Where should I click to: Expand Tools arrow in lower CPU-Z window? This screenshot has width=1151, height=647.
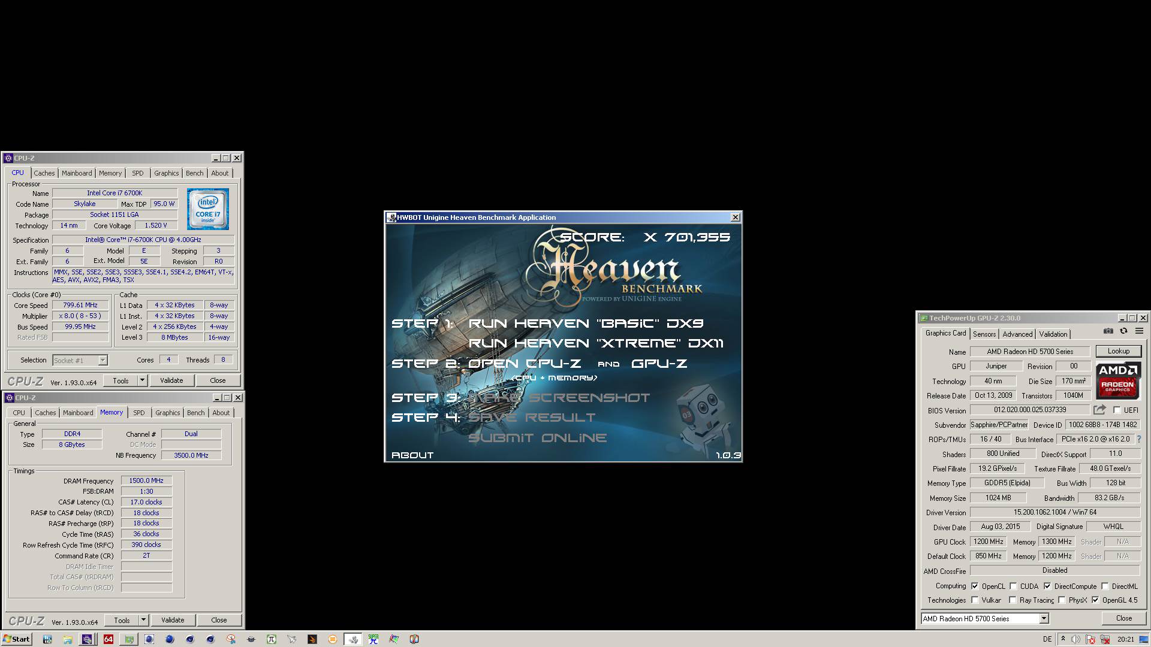point(143,620)
